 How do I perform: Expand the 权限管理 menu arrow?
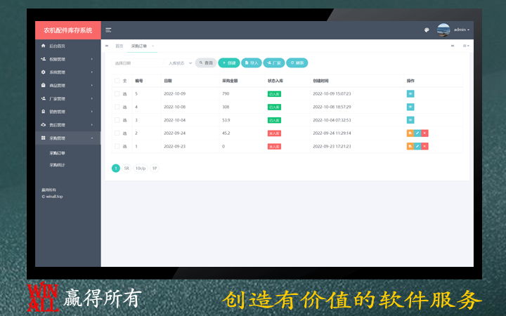(92, 59)
